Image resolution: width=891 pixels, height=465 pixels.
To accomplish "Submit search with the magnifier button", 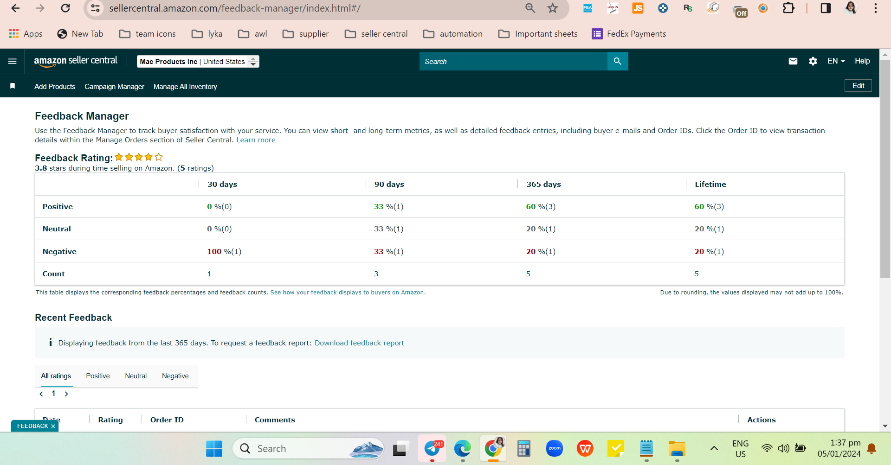I will 618,61.
